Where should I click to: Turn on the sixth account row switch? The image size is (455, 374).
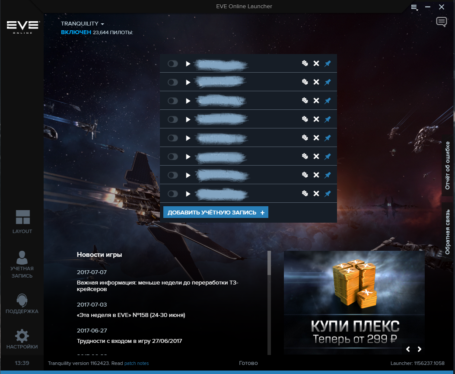[x=173, y=157]
